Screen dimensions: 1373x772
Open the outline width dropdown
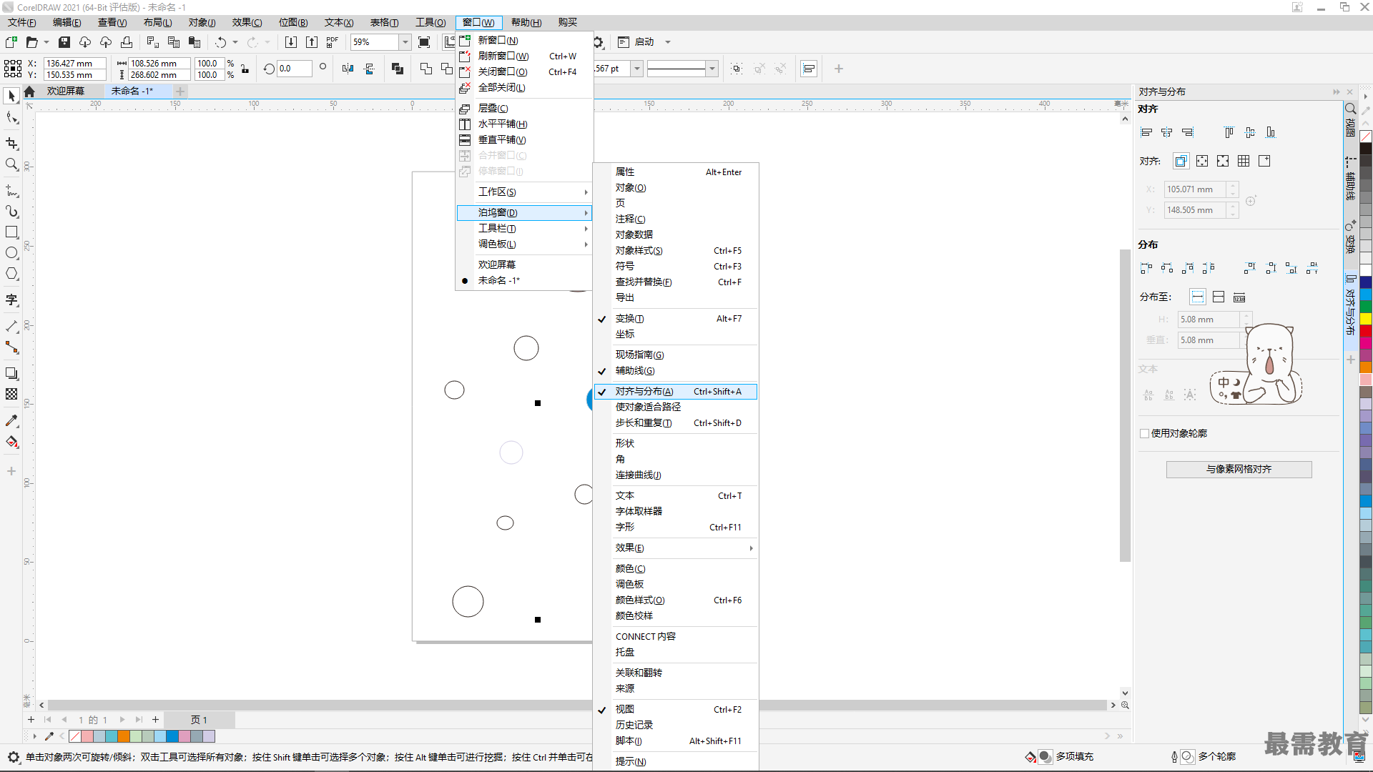637,69
